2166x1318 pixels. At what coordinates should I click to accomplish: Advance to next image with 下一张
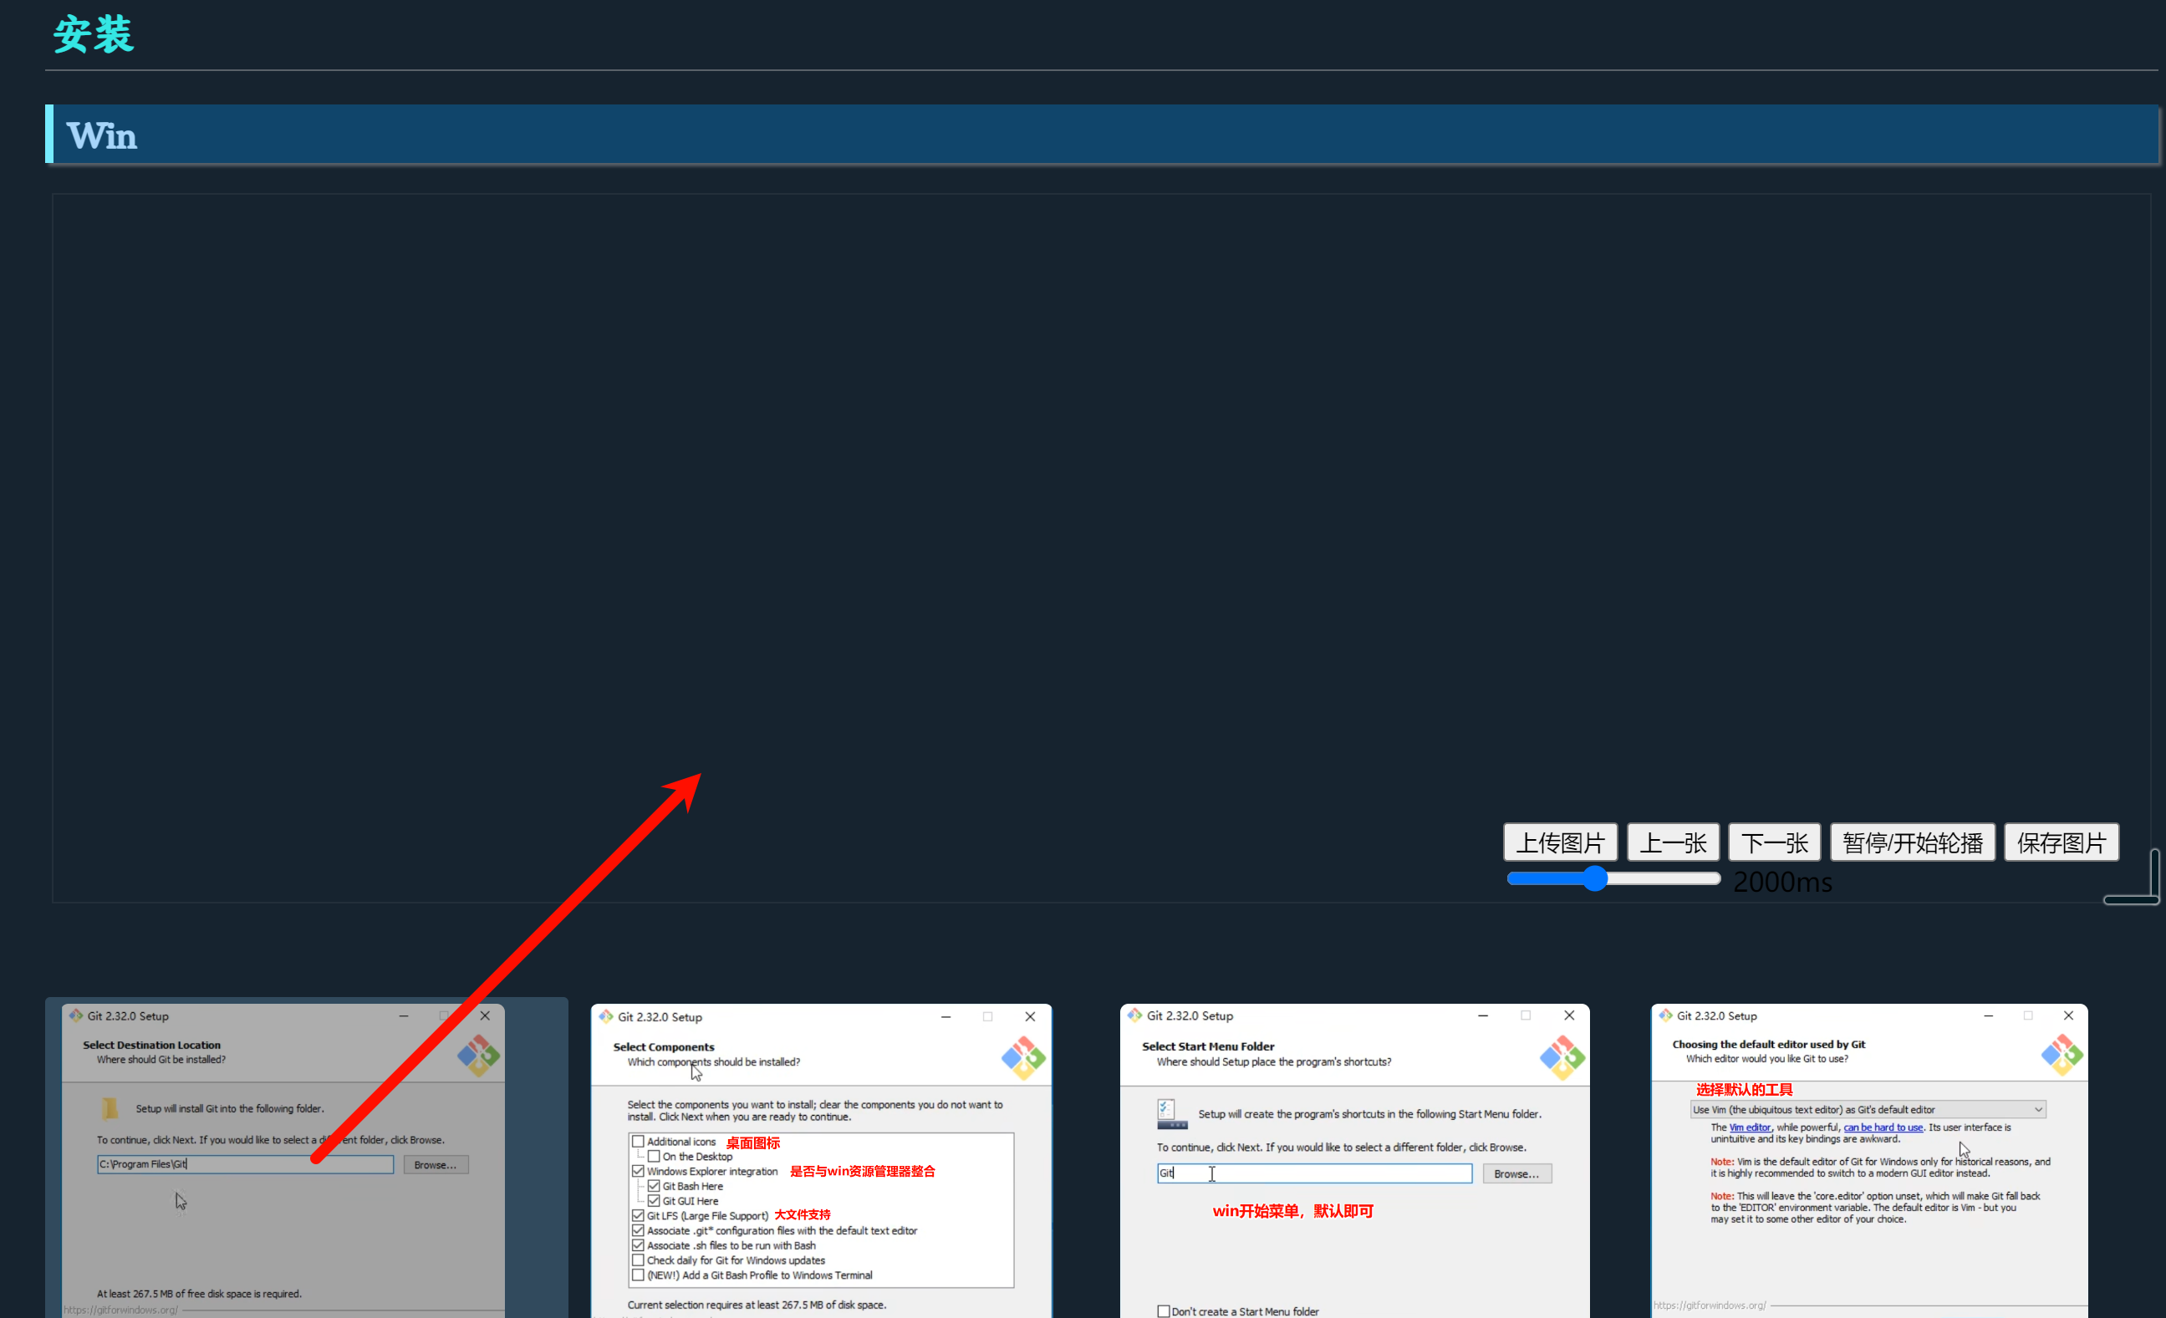click(1774, 842)
